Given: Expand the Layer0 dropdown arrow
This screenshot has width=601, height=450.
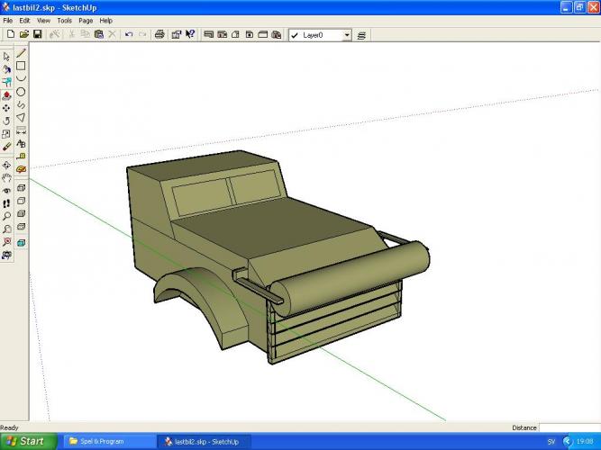Looking at the screenshot, I should tap(347, 35).
